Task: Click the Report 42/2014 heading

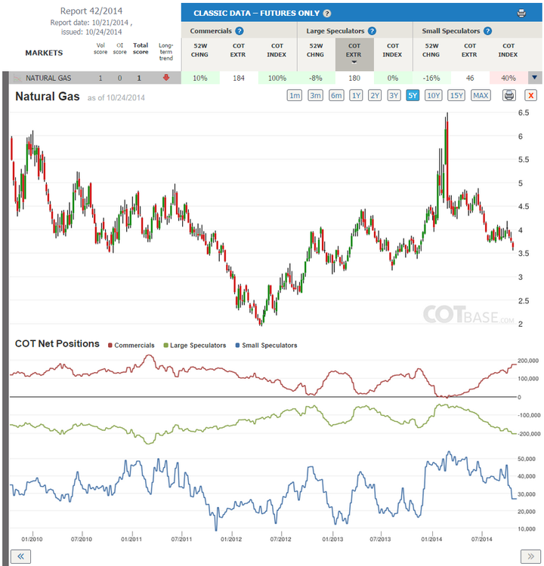Action: [x=91, y=11]
